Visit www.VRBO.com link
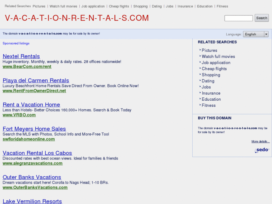 (19, 115)
